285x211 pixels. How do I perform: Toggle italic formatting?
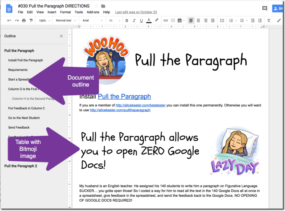(x=134, y=20)
